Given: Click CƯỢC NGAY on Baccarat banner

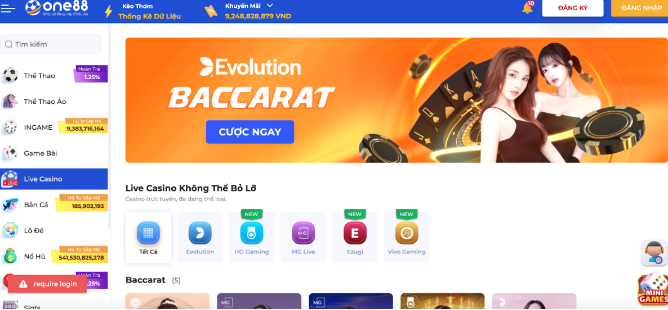Looking at the screenshot, I should pyautogui.click(x=250, y=131).
